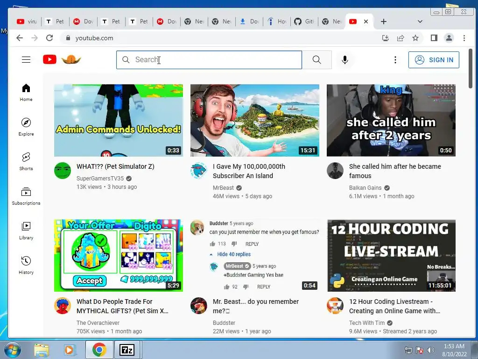Switch to the 'Hov' tab
478x359 pixels.
[x=277, y=22]
